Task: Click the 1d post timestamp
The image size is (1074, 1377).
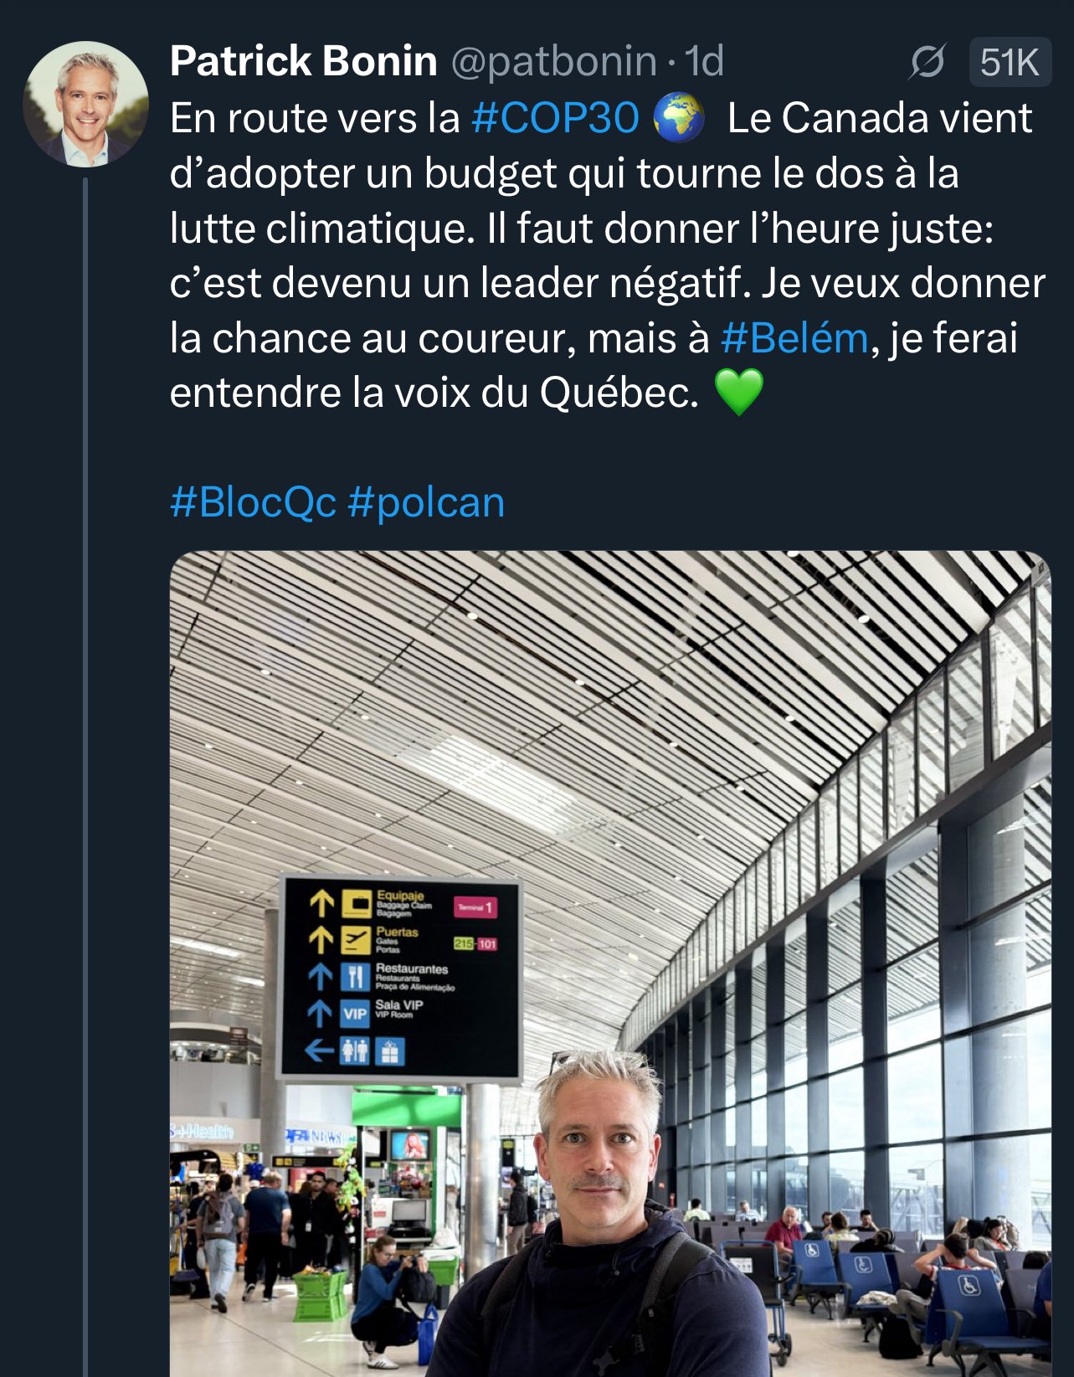Action: pyautogui.click(x=704, y=62)
